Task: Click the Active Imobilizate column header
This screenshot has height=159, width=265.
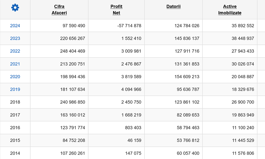Action: (x=230, y=10)
